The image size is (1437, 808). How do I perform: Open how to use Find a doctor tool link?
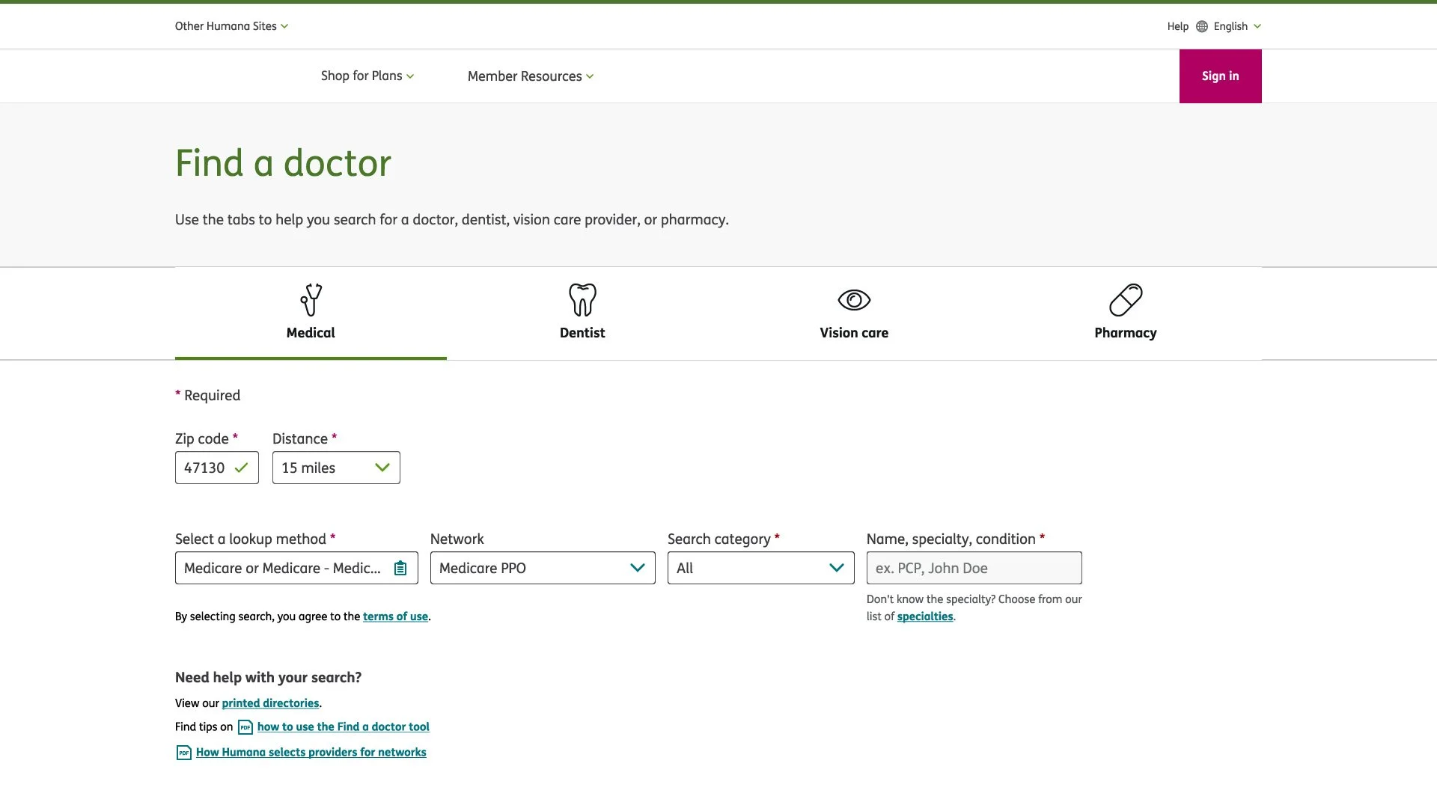tap(344, 727)
